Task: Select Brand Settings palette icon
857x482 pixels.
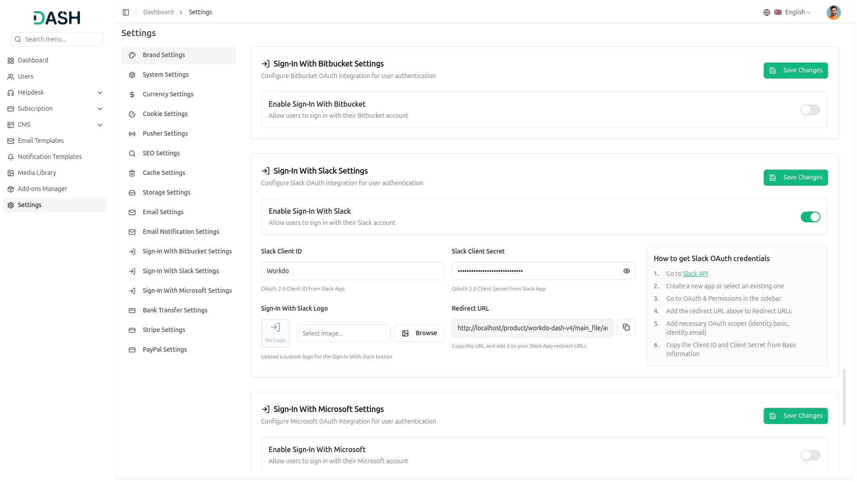Action: [132, 55]
